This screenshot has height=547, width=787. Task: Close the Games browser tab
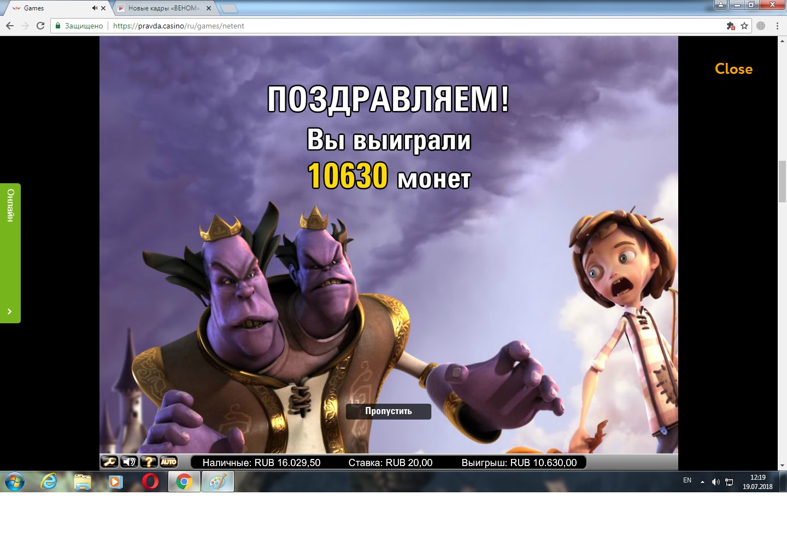103,8
